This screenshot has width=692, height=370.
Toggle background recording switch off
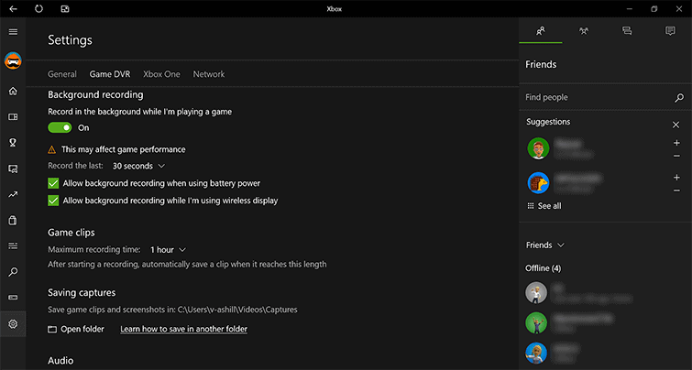coord(60,127)
